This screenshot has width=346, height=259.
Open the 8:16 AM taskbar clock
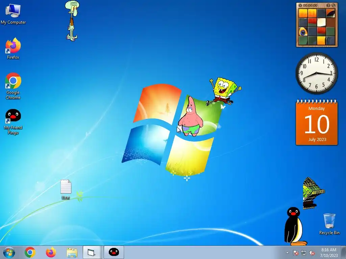[x=329, y=252]
